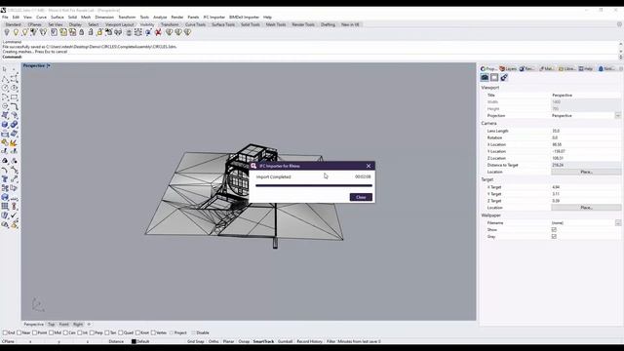This screenshot has width=624, height=351.
Task: Switch to the Standard toolbar tab
Action: 13,24
